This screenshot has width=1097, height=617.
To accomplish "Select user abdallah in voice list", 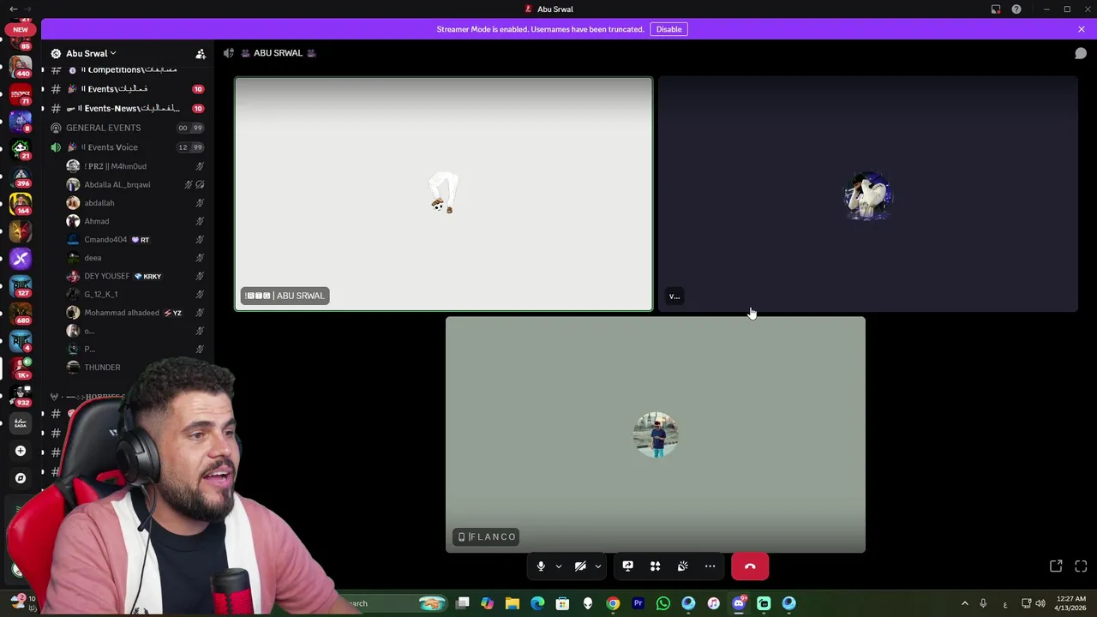I will [135, 203].
